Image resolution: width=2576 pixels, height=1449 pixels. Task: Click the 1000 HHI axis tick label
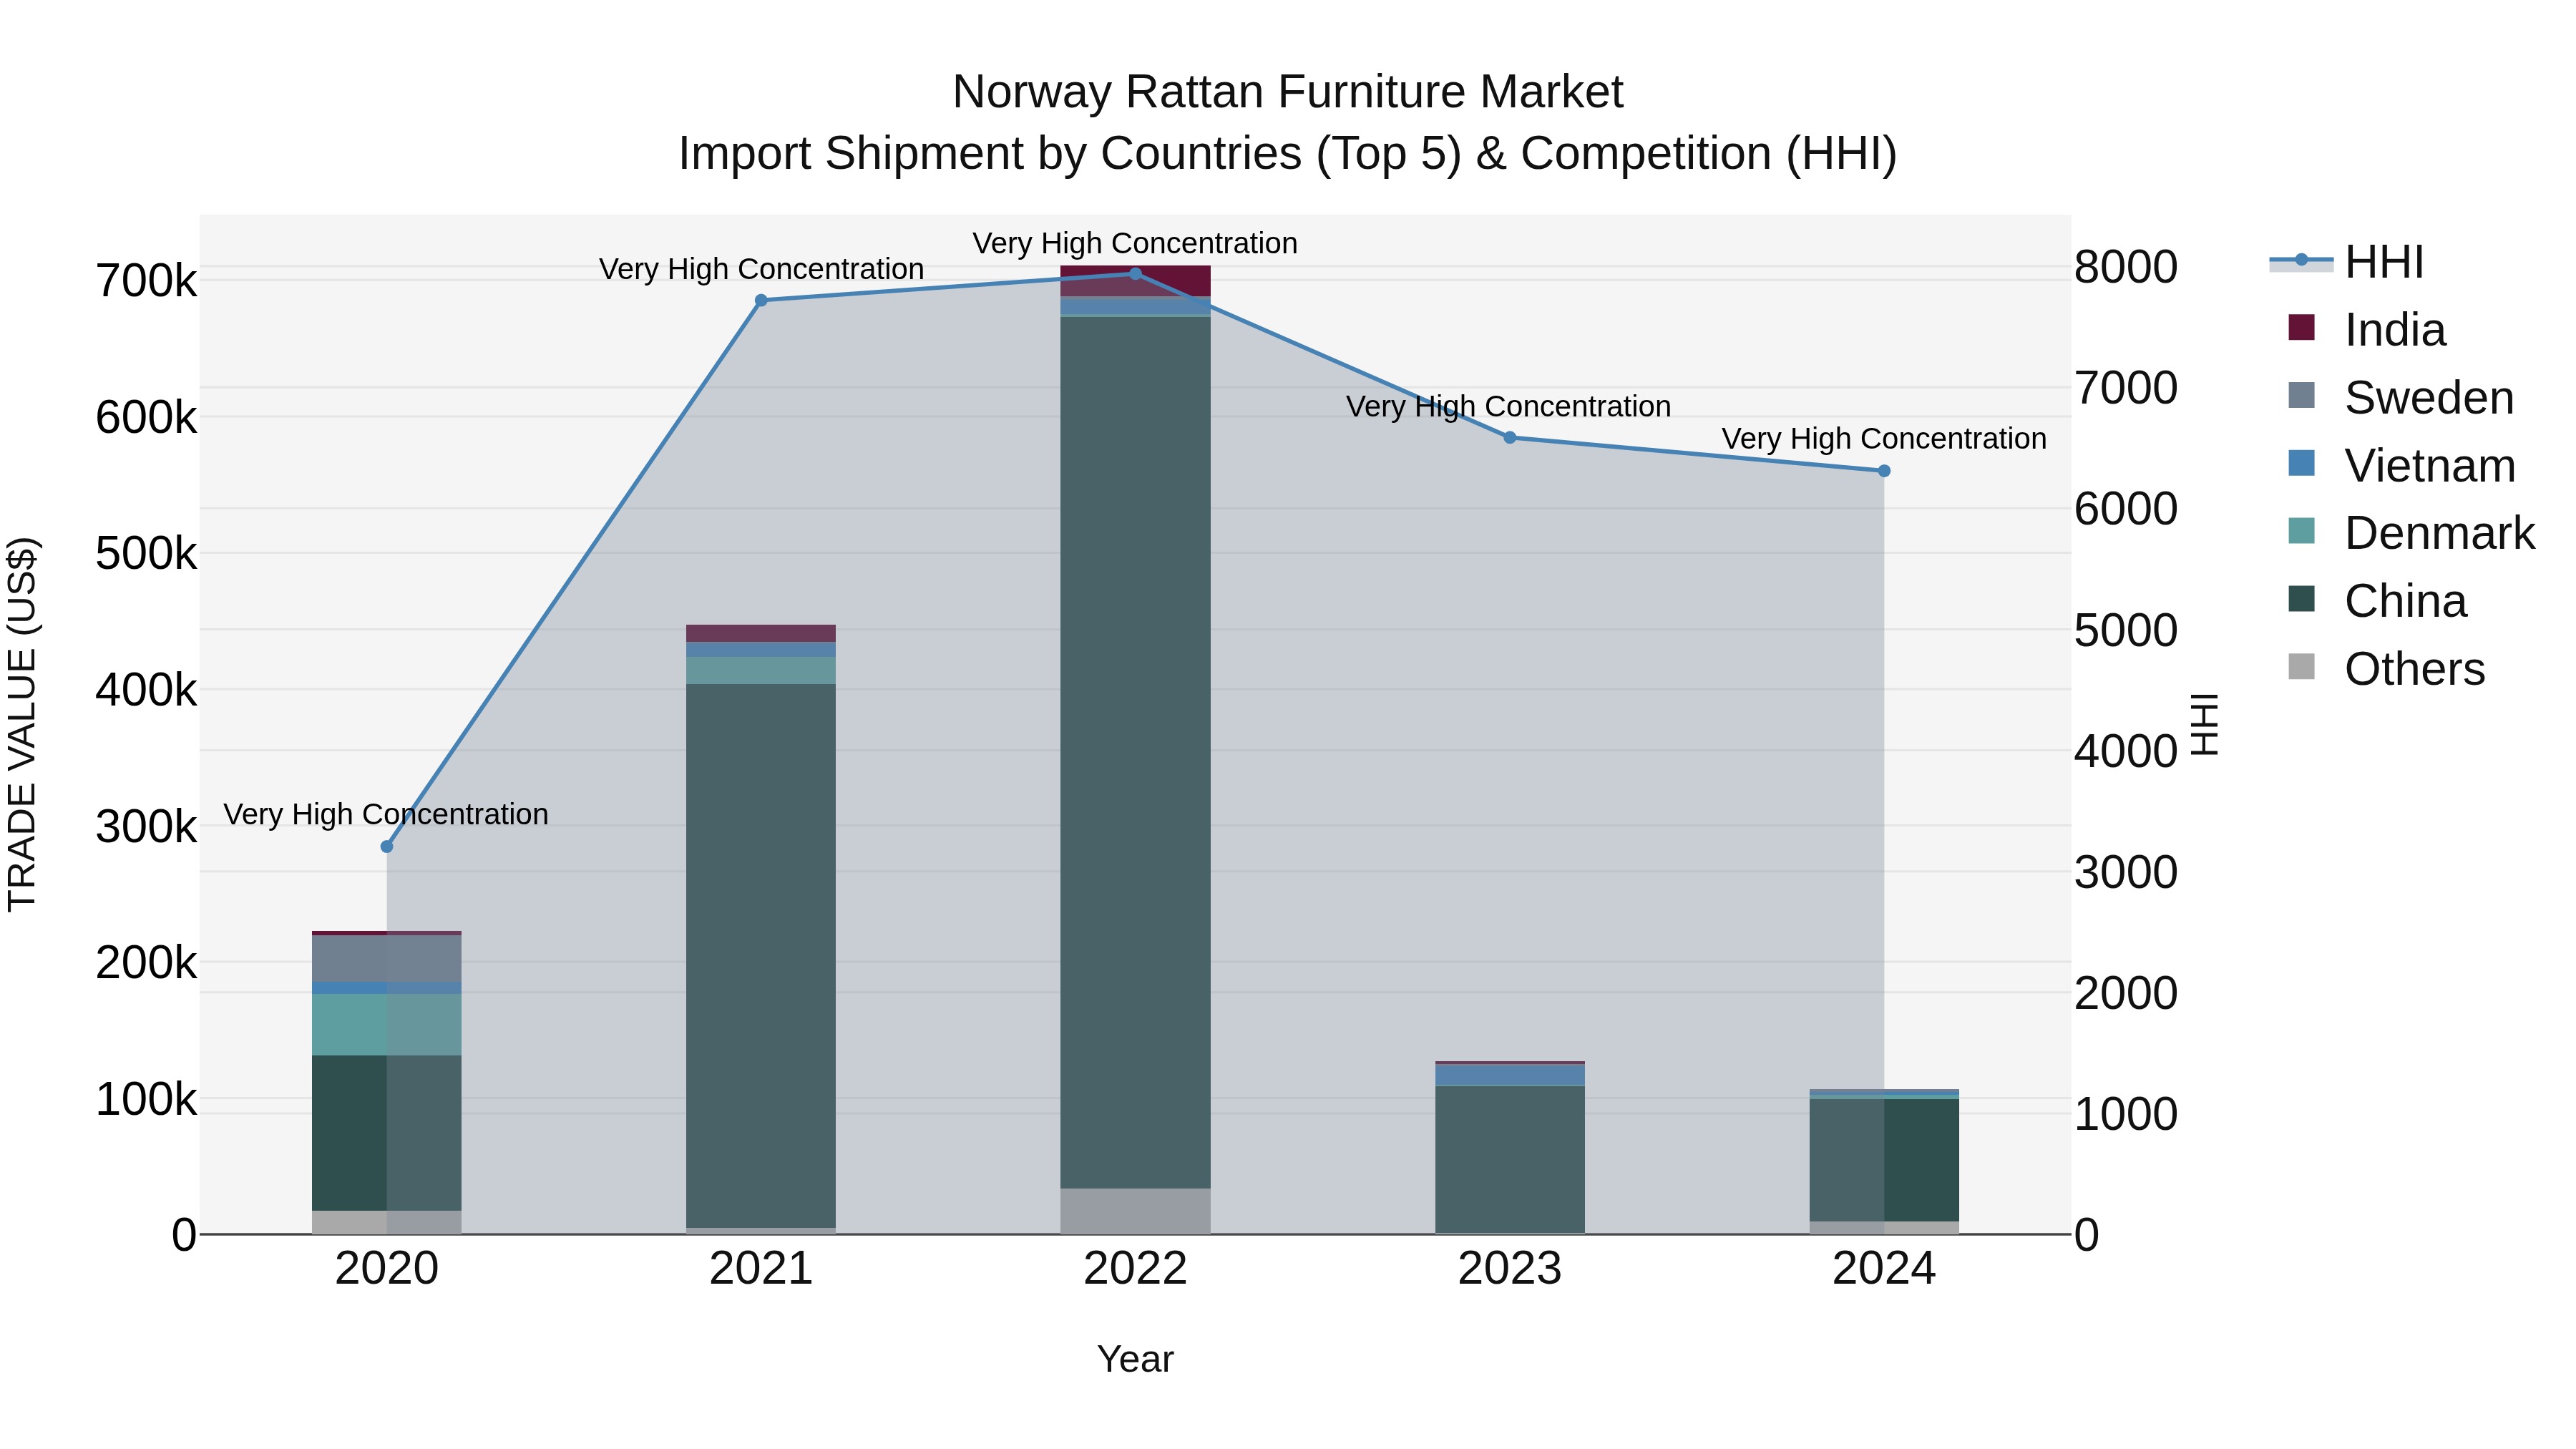tap(2126, 1114)
